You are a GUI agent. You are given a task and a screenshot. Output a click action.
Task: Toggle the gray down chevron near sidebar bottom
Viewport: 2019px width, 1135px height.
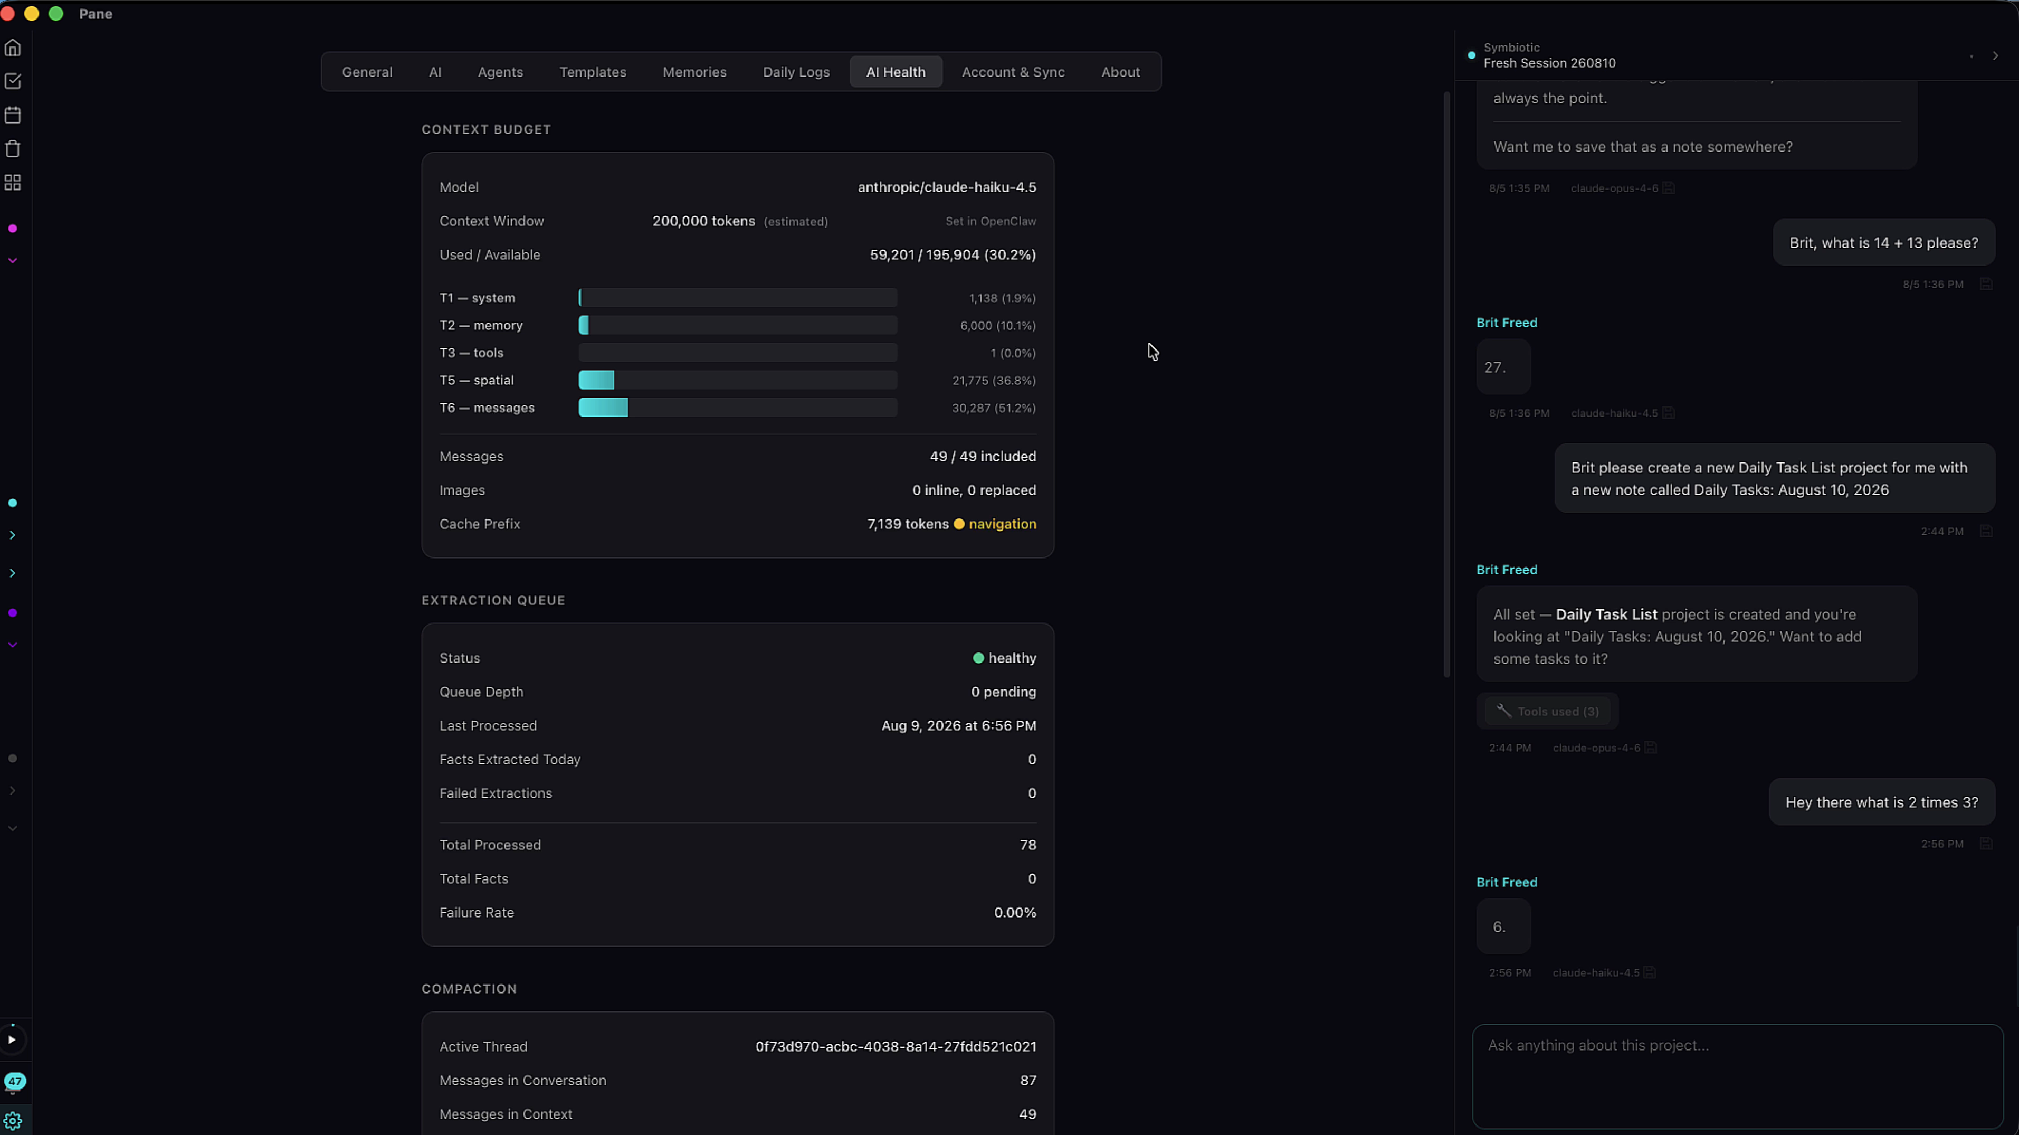coord(13,828)
